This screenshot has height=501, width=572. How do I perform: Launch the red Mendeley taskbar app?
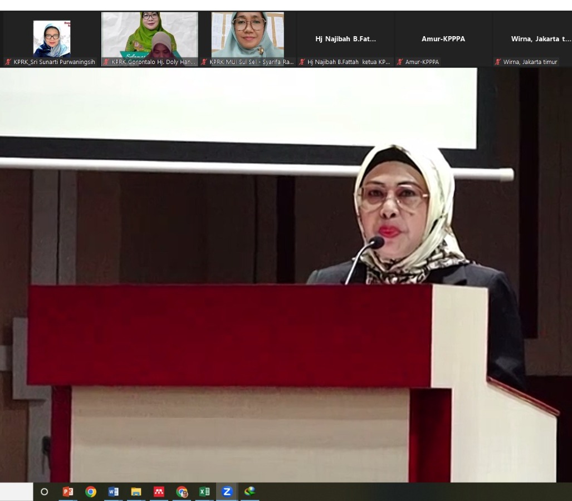(159, 492)
